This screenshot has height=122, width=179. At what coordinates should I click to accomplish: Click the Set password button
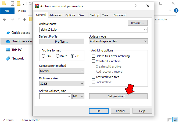click(x=118, y=96)
